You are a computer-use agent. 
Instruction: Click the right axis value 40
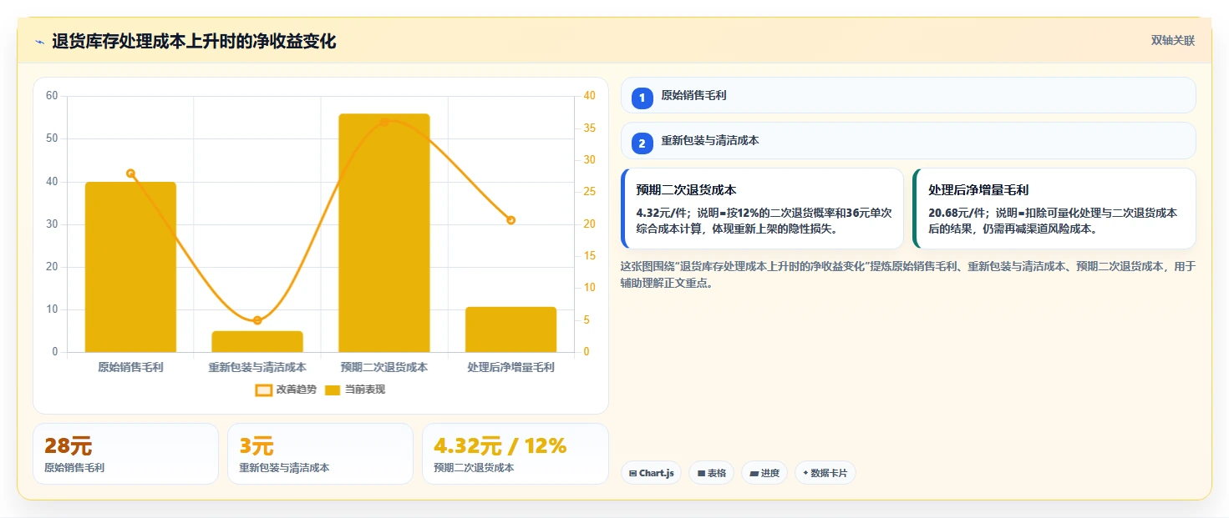(x=589, y=96)
